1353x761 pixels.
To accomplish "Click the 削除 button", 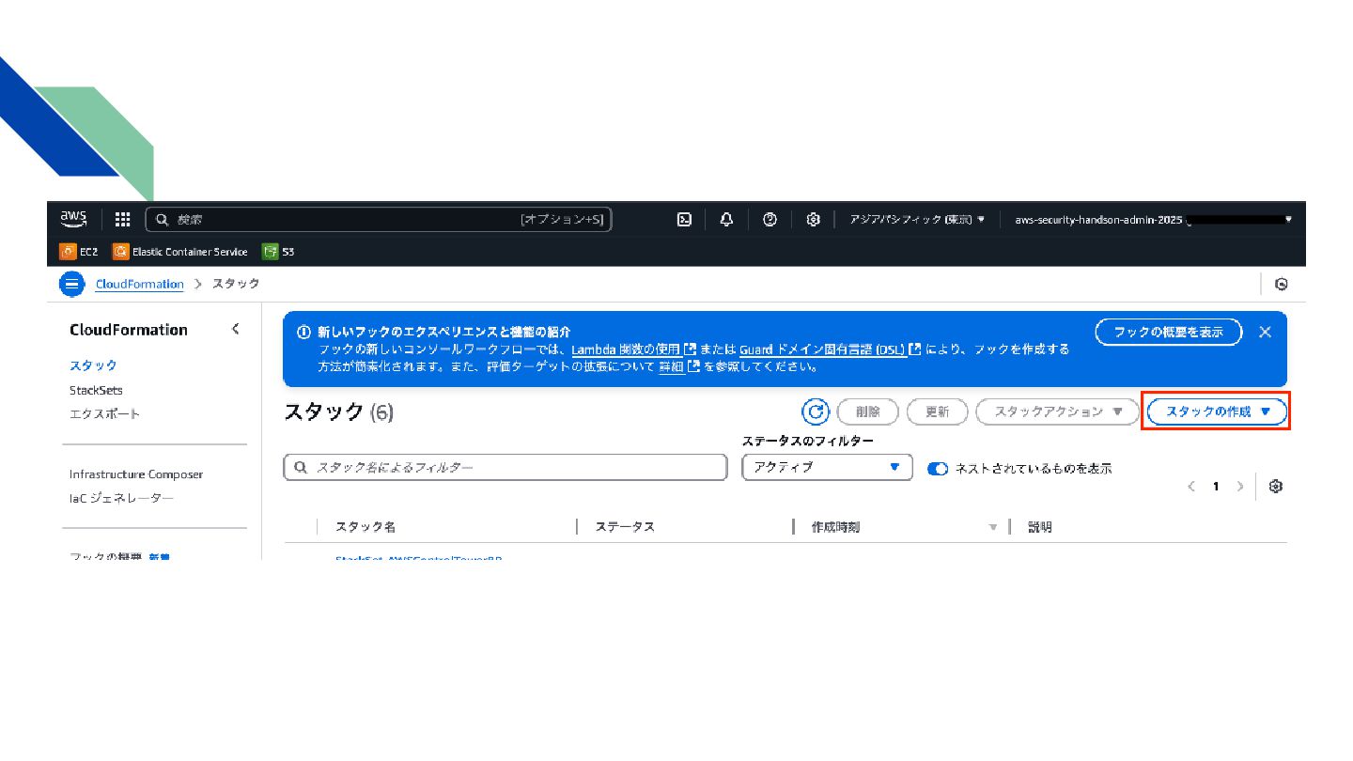I will (x=867, y=412).
